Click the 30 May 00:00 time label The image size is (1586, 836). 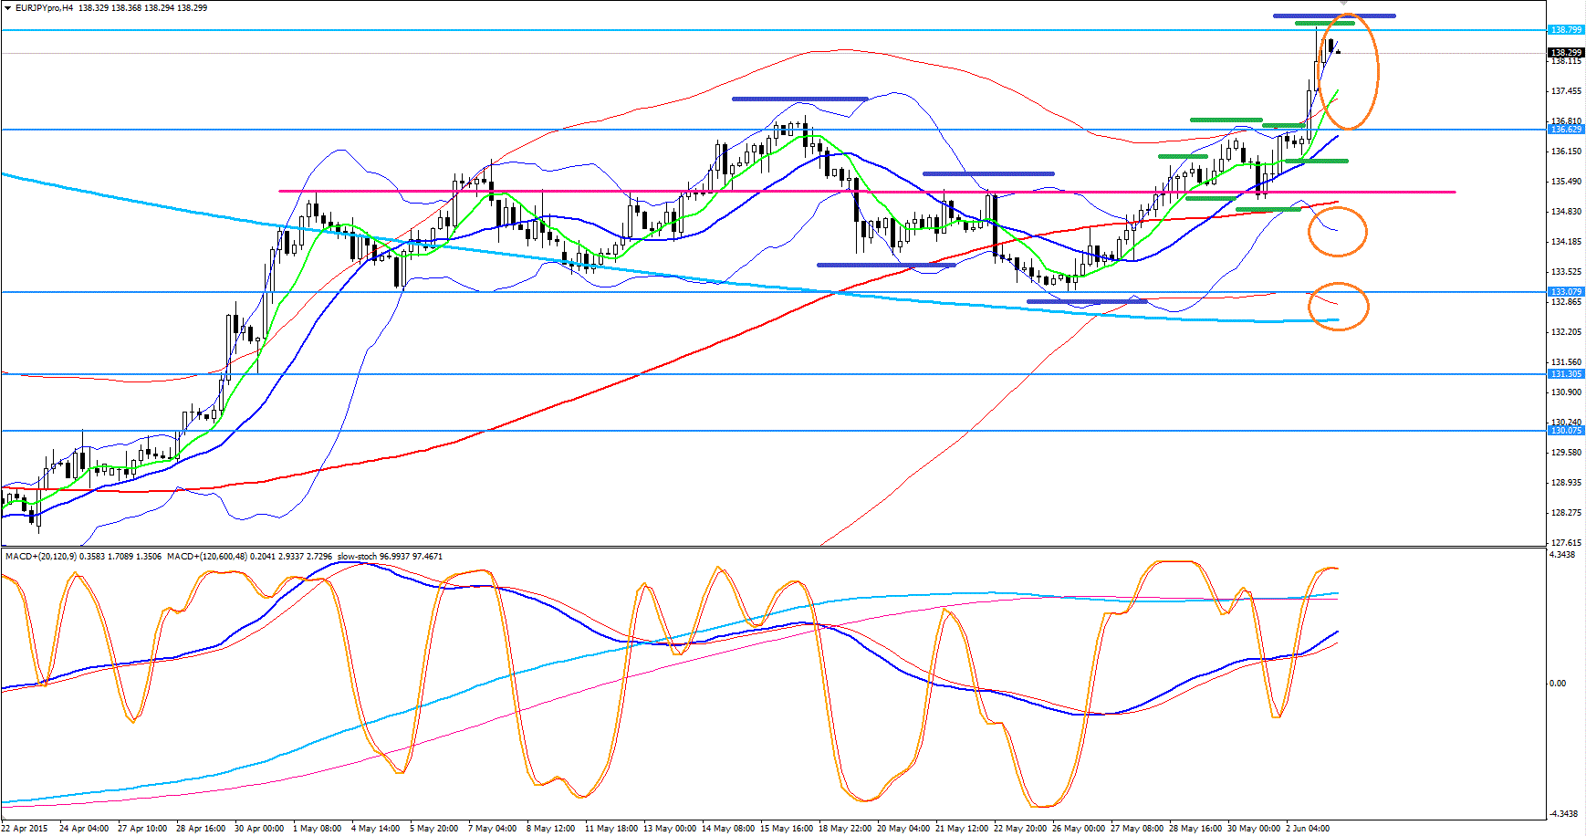pyautogui.click(x=1254, y=829)
